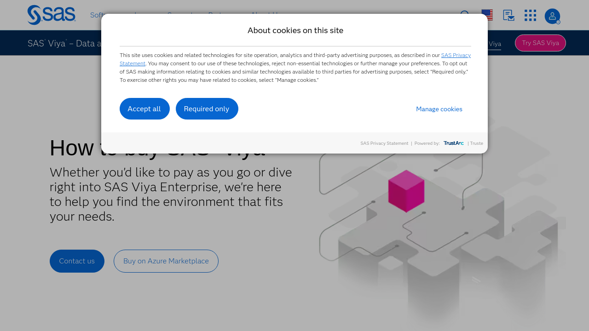The image size is (589, 331).
Task: Choose Required only cookies
Action: click(x=207, y=109)
